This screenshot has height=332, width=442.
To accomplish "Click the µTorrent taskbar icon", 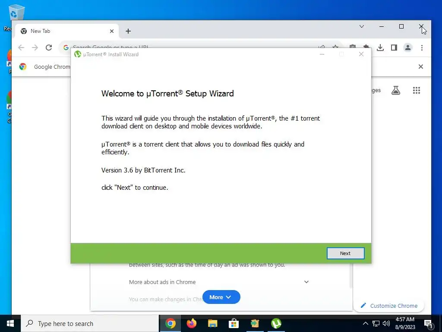I will [x=276, y=323].
